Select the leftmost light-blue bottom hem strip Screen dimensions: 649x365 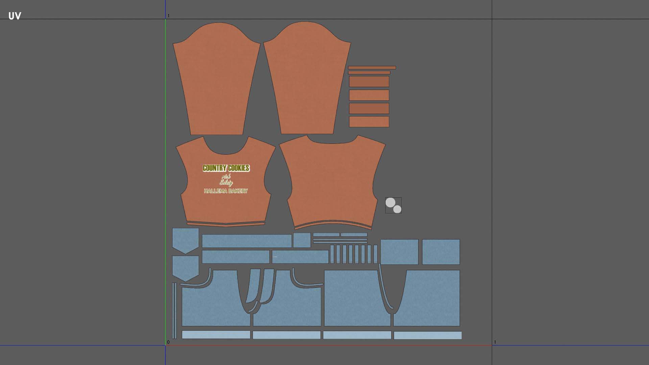click(x=216, y=335)
